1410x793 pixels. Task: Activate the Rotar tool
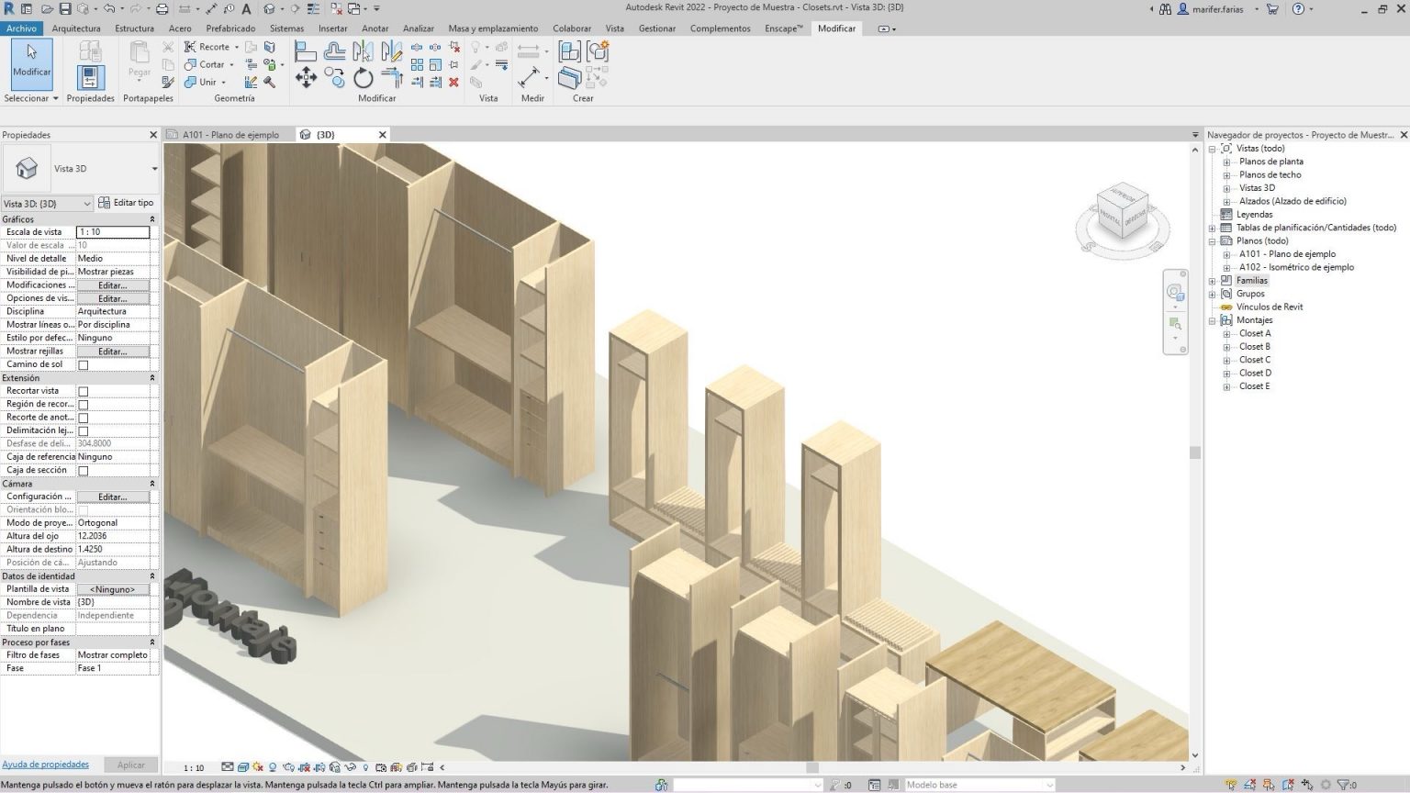tap(363, 79)
